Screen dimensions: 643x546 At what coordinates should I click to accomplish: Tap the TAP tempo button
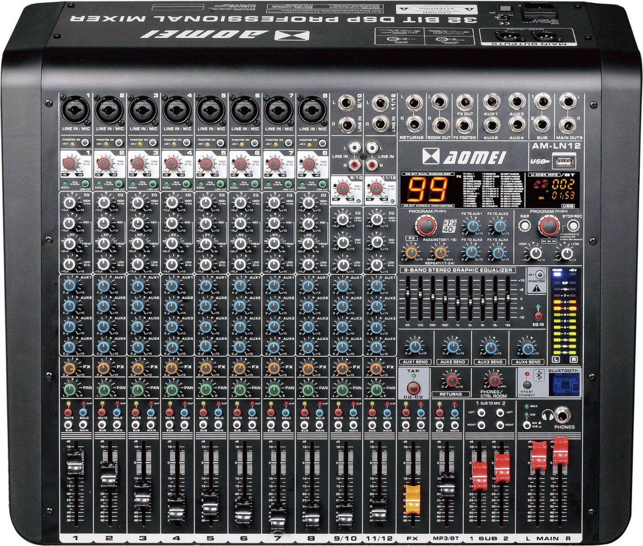(413, 387)
